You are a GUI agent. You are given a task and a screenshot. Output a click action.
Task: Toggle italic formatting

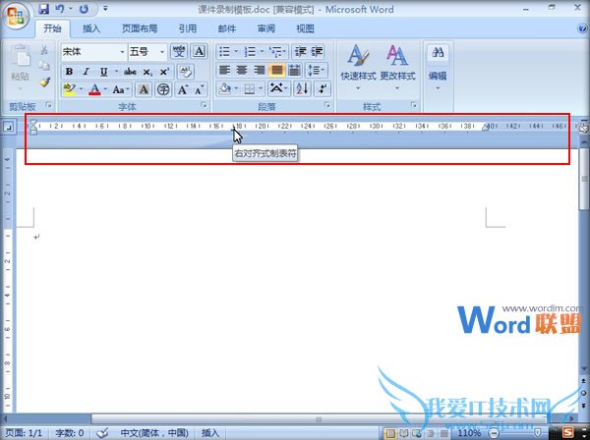click(x=87, y=71)
